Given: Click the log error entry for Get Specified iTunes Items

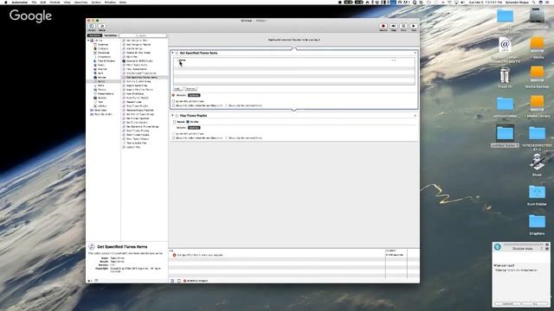Looking at the screenshot, I should tap(200, 255).
